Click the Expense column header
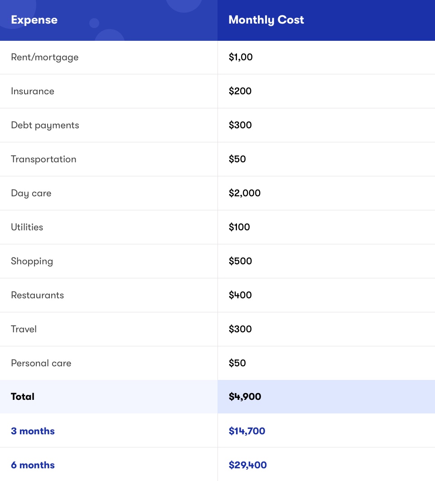 click(34, 20)
